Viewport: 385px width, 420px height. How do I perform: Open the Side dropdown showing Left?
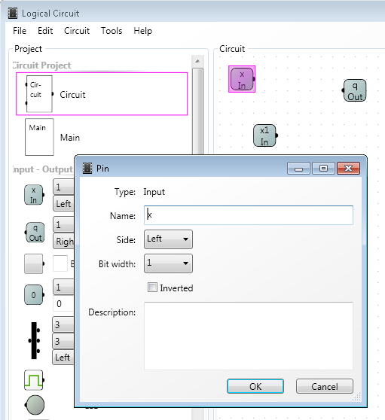(x=168, y=239)
